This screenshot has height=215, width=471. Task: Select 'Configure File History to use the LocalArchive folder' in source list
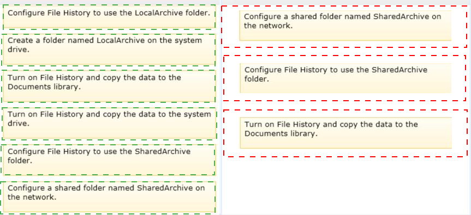(x=109, y=17)
